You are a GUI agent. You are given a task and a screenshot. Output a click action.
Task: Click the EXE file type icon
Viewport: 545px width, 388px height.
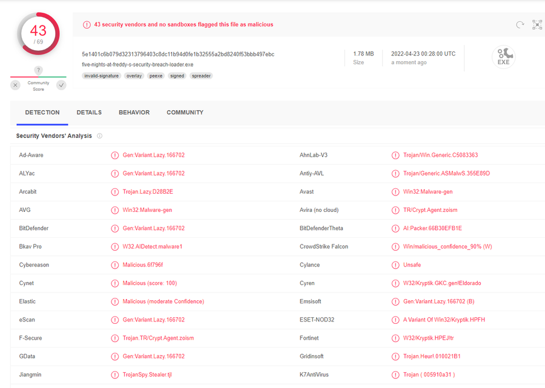point(503,57)
